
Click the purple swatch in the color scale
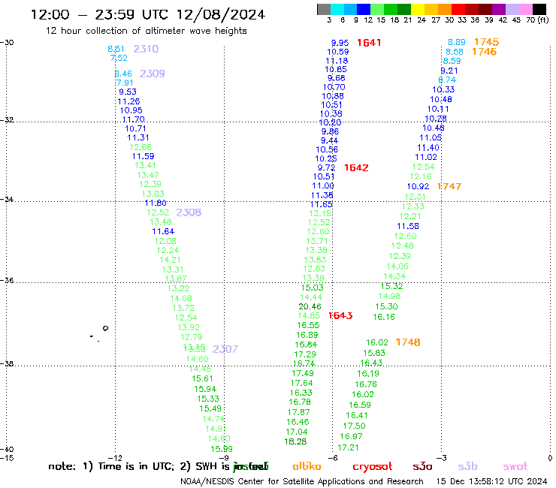(x=498, y=9)
